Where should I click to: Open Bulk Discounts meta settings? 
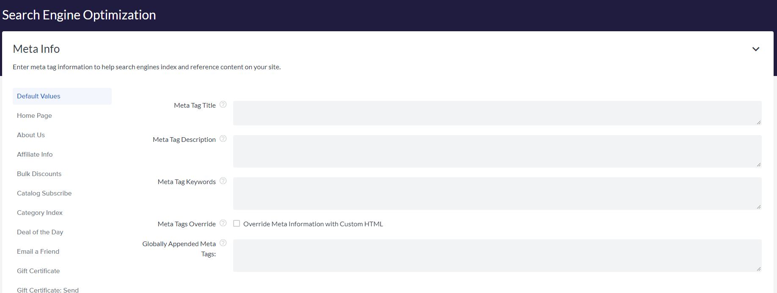pos(39,174)
